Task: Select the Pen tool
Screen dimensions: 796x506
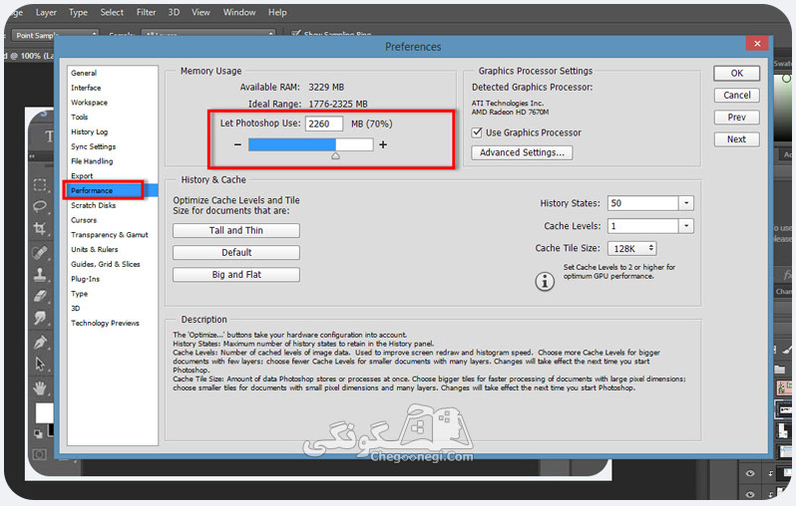Action: pyautogui.click(x=40, y=343)
